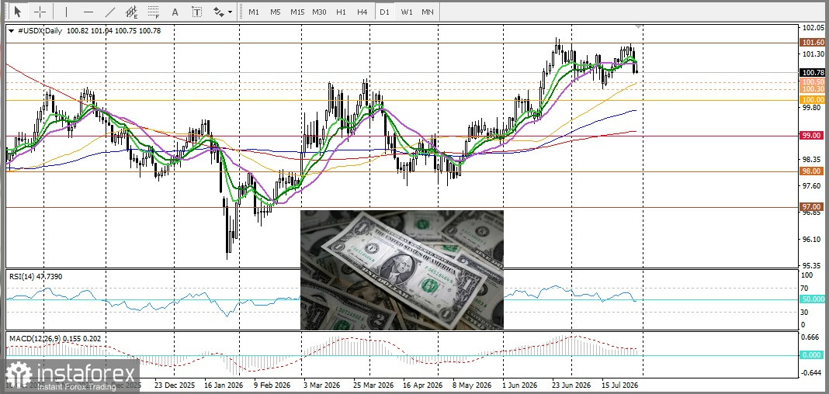
Task: Click the 3 Mar 2026 date label
Action: point(321,385)
